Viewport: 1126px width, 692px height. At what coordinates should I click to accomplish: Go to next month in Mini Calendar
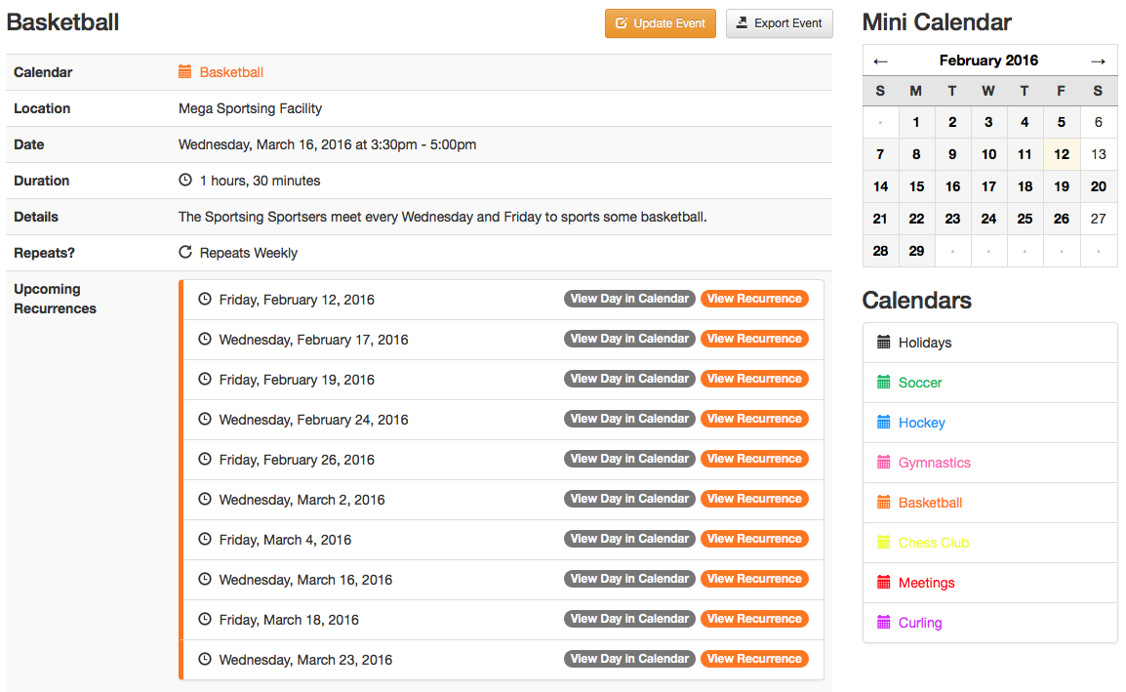[1098, 61]
